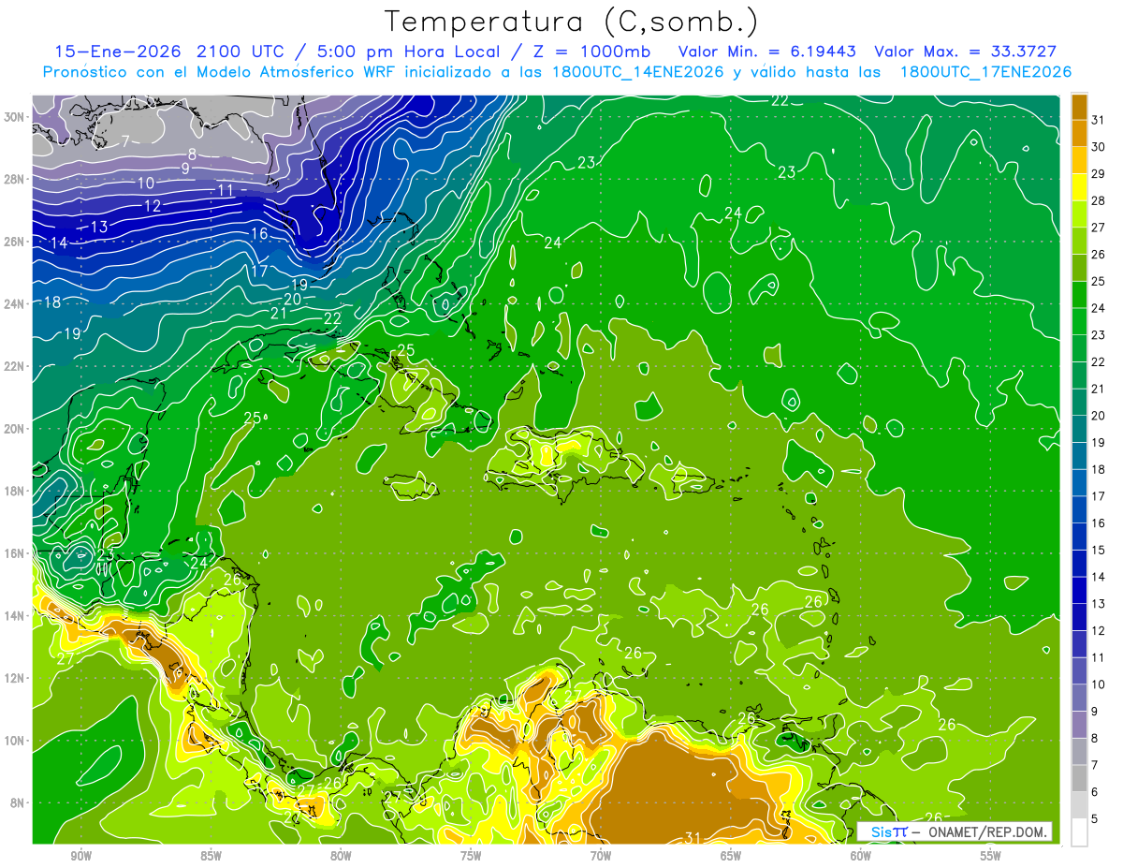1123x868 pixels.
Task: Click the "30N" latitude axis label
Action: pyautogui.click(x=14, y=116)
